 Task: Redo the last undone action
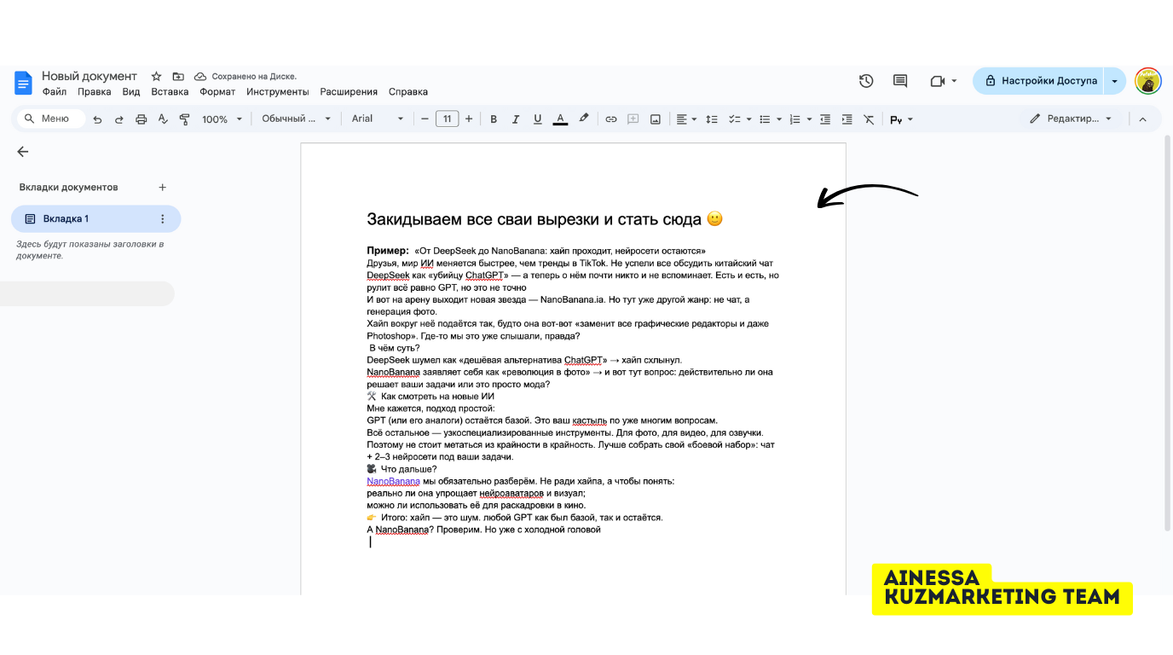coord(119,119)
